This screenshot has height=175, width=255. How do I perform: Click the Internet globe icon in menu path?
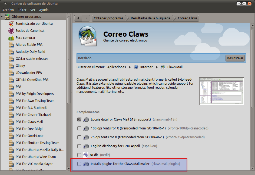tap(136, 67)
